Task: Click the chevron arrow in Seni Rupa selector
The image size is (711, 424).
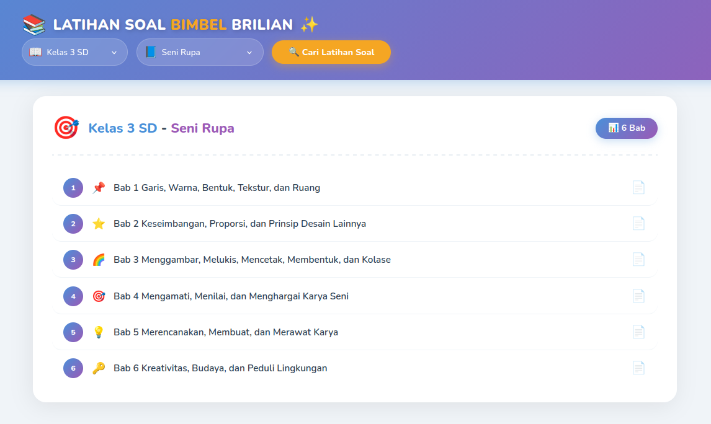Action: click(x=249, y=53)
